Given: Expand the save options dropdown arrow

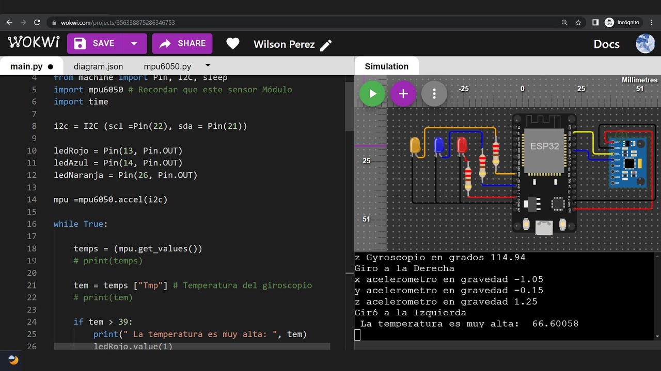Looking at the screenshot, I should 134,44.
